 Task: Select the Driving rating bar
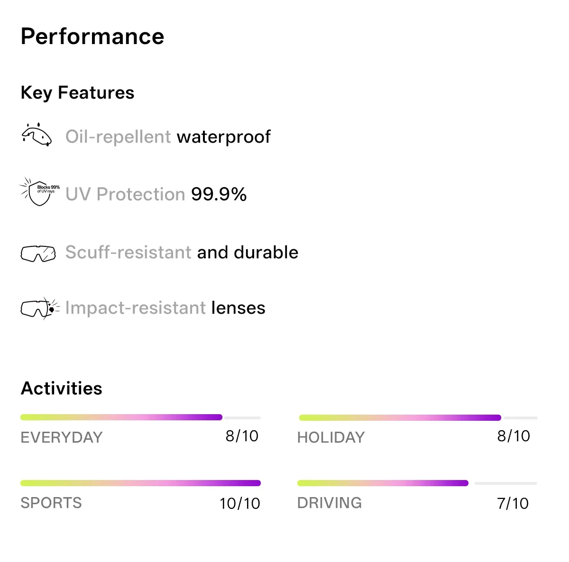pyautogui.click(x=417, y=483)
